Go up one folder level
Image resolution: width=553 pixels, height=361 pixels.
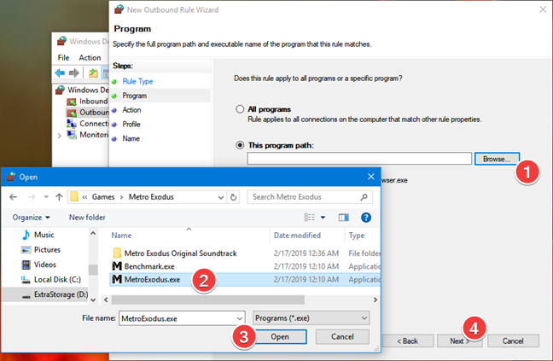pos(59,197)
